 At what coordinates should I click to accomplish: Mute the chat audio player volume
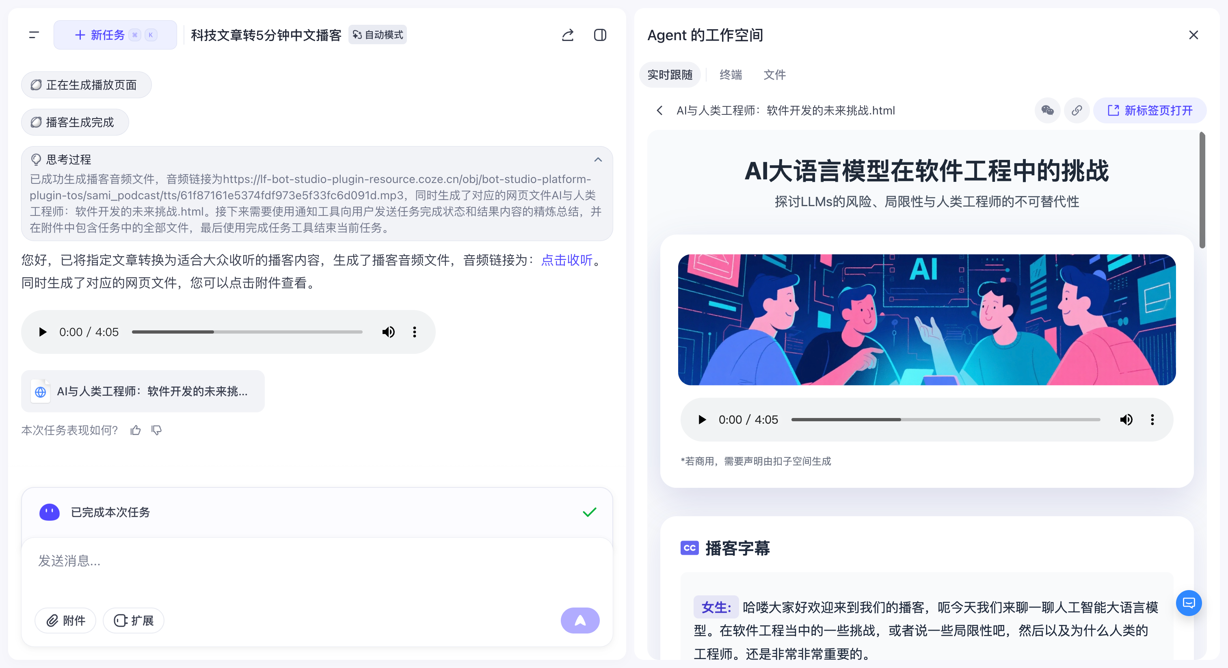tap(388, 332)
